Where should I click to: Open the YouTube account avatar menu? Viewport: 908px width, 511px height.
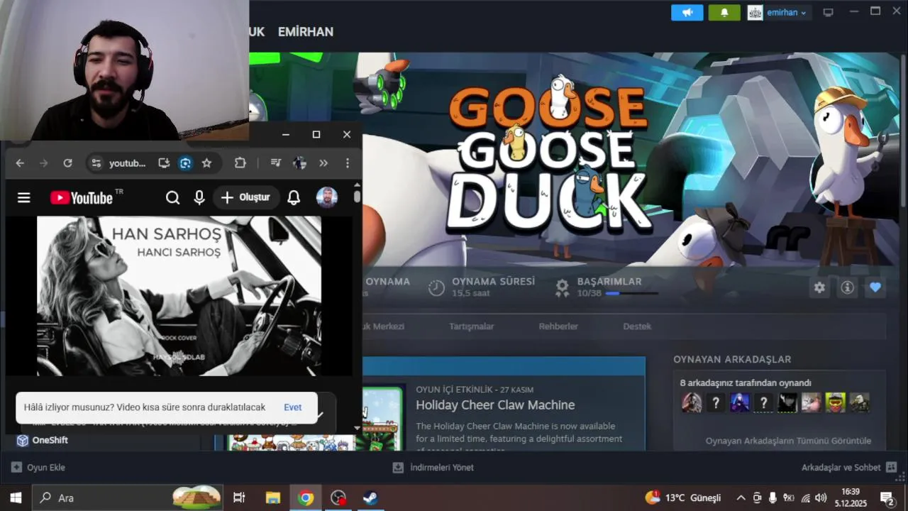click(x=327, y=197)
